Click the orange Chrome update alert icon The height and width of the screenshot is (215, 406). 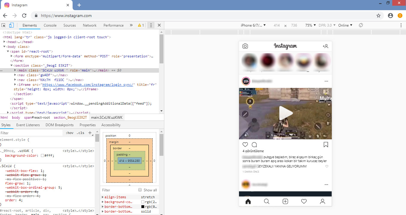pos(400,16)
